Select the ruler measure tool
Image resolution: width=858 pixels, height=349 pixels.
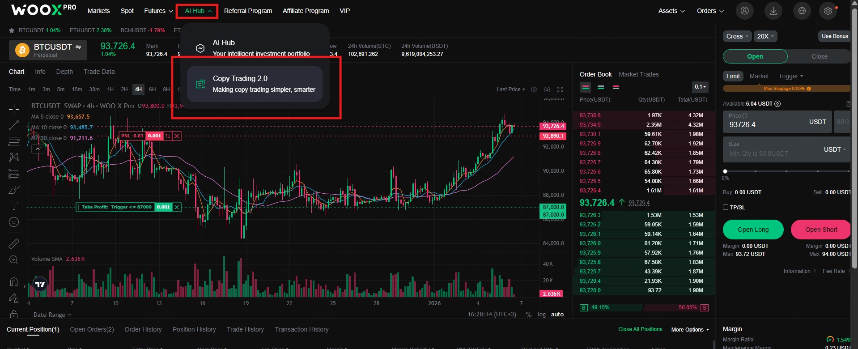(x=14, y=243)
